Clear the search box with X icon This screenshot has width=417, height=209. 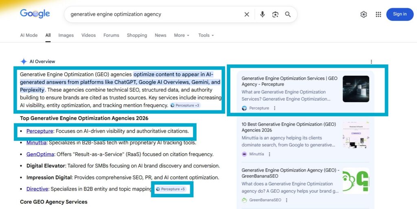tap(247, 14)
